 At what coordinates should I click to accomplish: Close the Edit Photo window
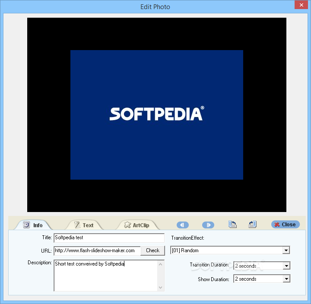(x=301, y=5)
